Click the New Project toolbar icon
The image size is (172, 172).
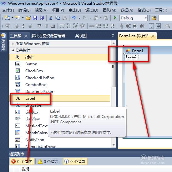8,18
